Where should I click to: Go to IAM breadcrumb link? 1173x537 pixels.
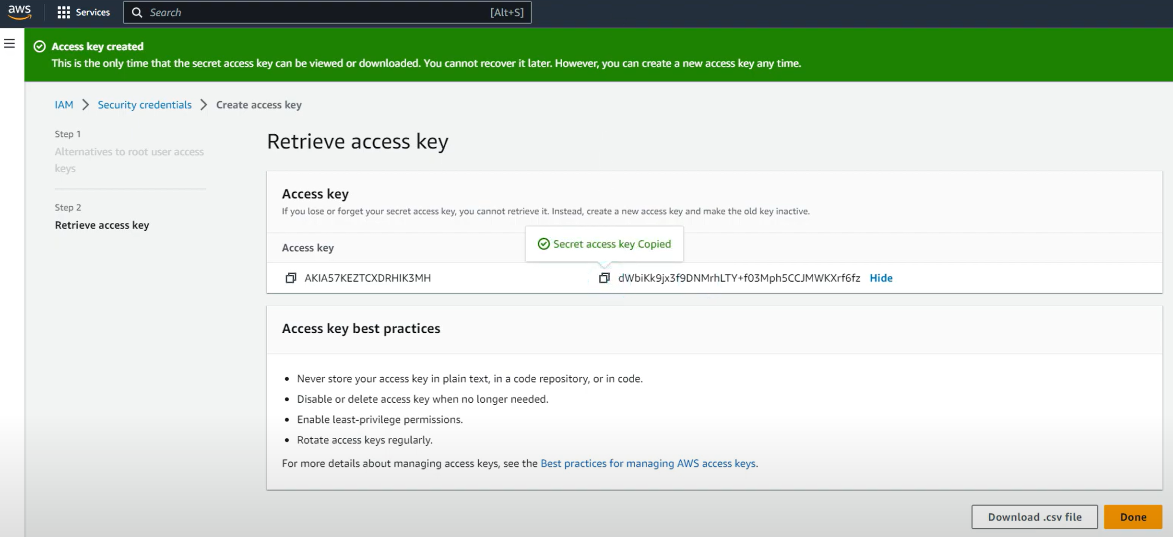(x=64, y=105)
